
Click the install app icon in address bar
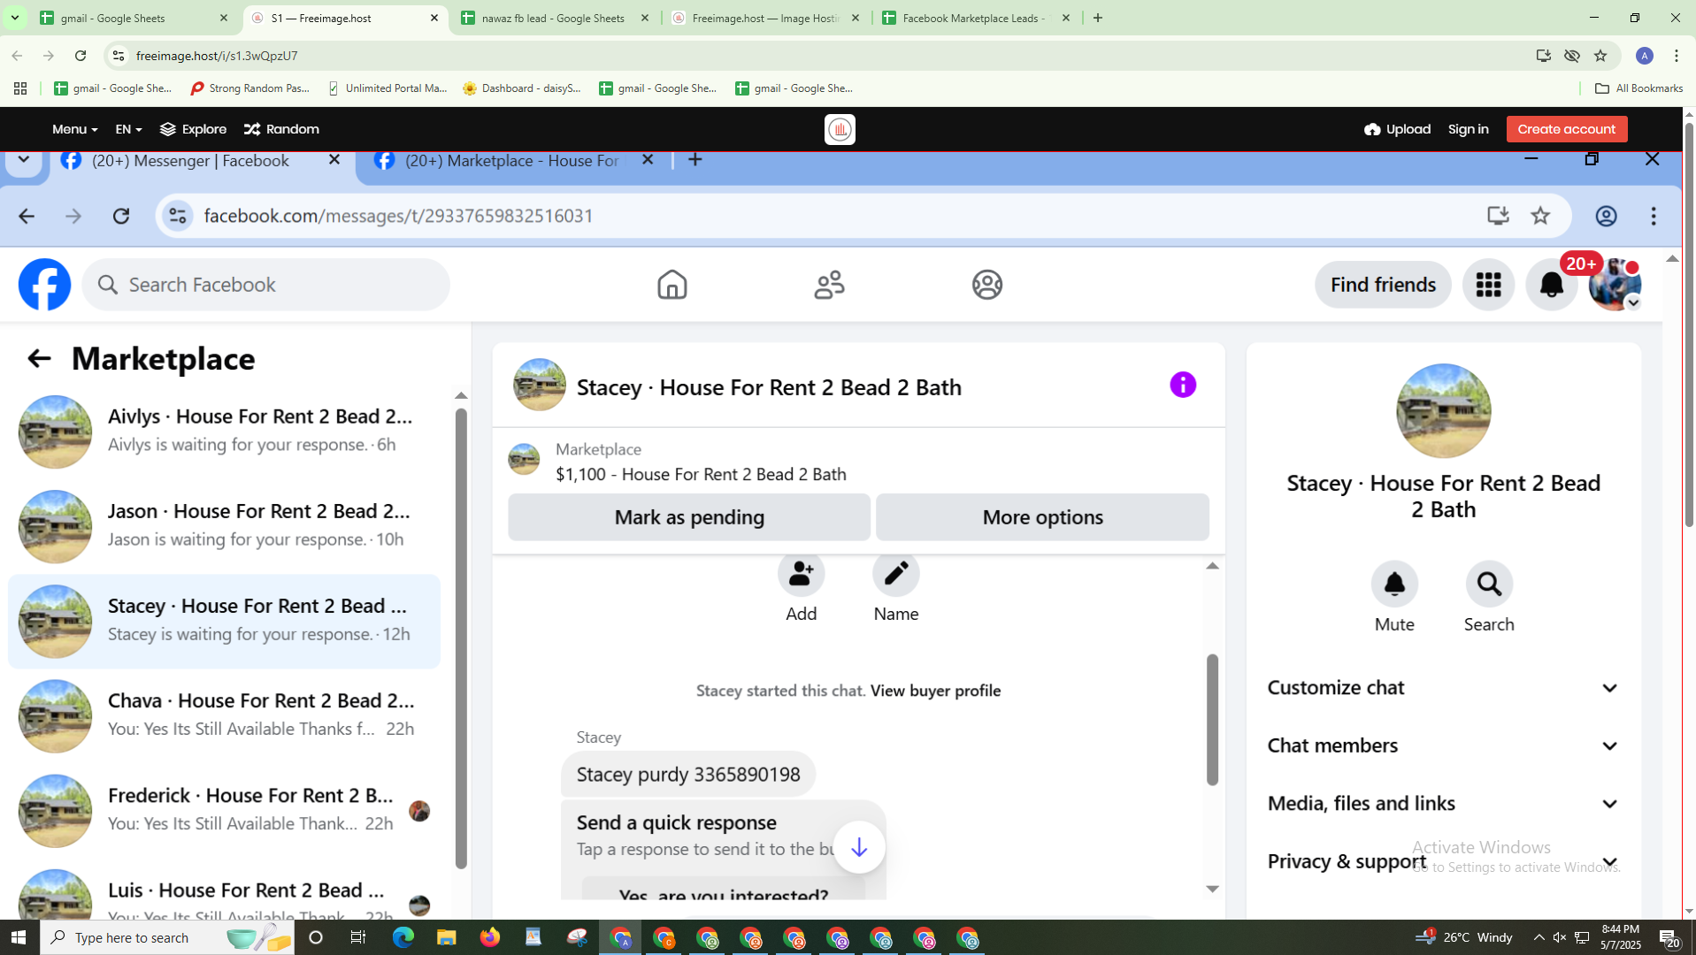tap(1544, 56)
